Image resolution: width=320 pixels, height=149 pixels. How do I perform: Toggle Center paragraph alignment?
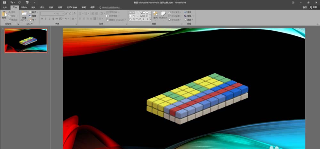(x=84, y=19)
